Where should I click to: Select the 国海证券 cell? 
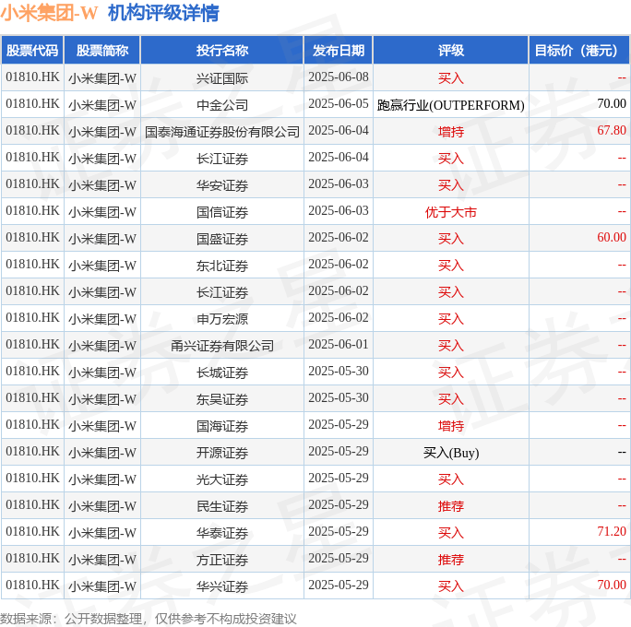(222, 426)
